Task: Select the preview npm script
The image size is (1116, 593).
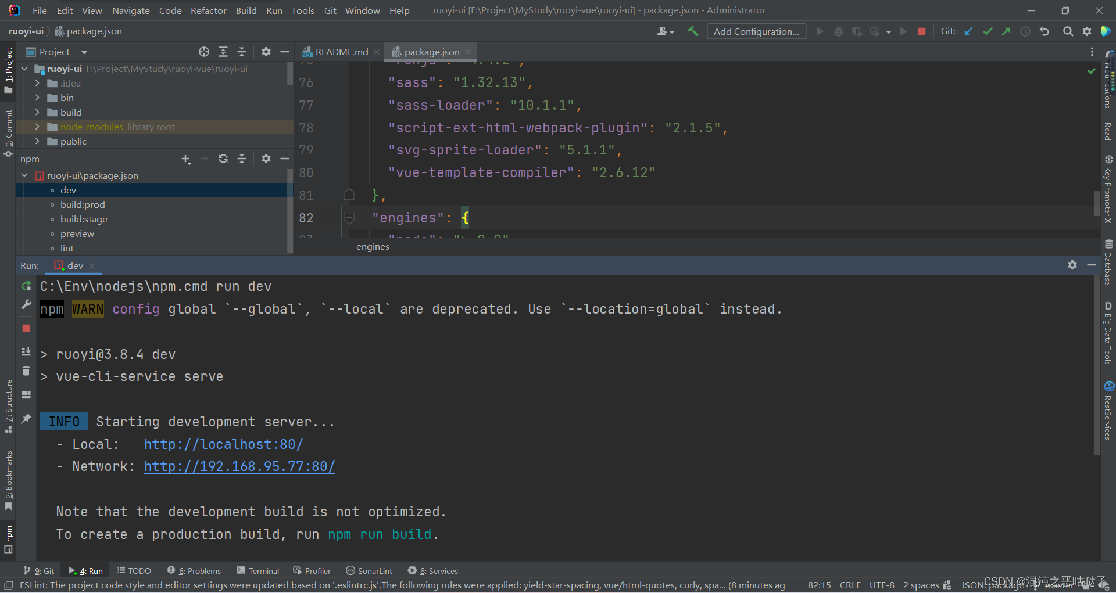Action: [77, 233]
